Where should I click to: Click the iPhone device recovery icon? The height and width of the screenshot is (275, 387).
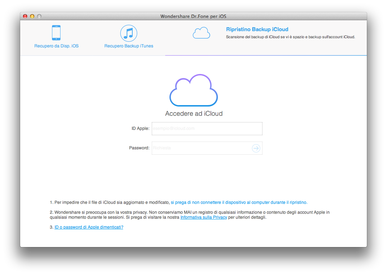pos(56,33)
